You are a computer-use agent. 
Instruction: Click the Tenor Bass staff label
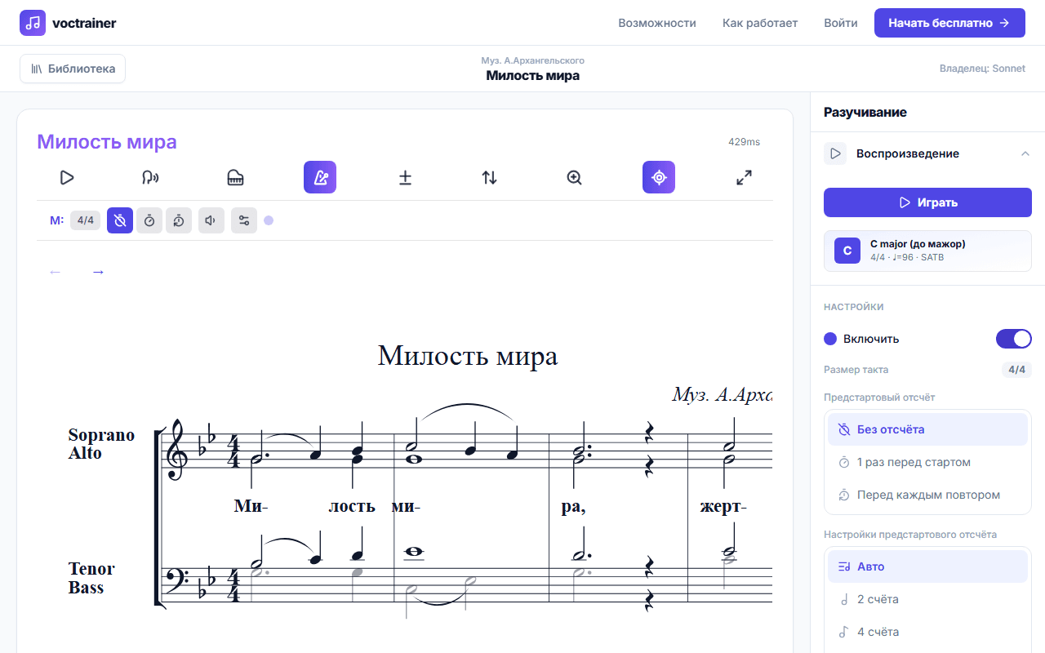(x=91, y=578)
